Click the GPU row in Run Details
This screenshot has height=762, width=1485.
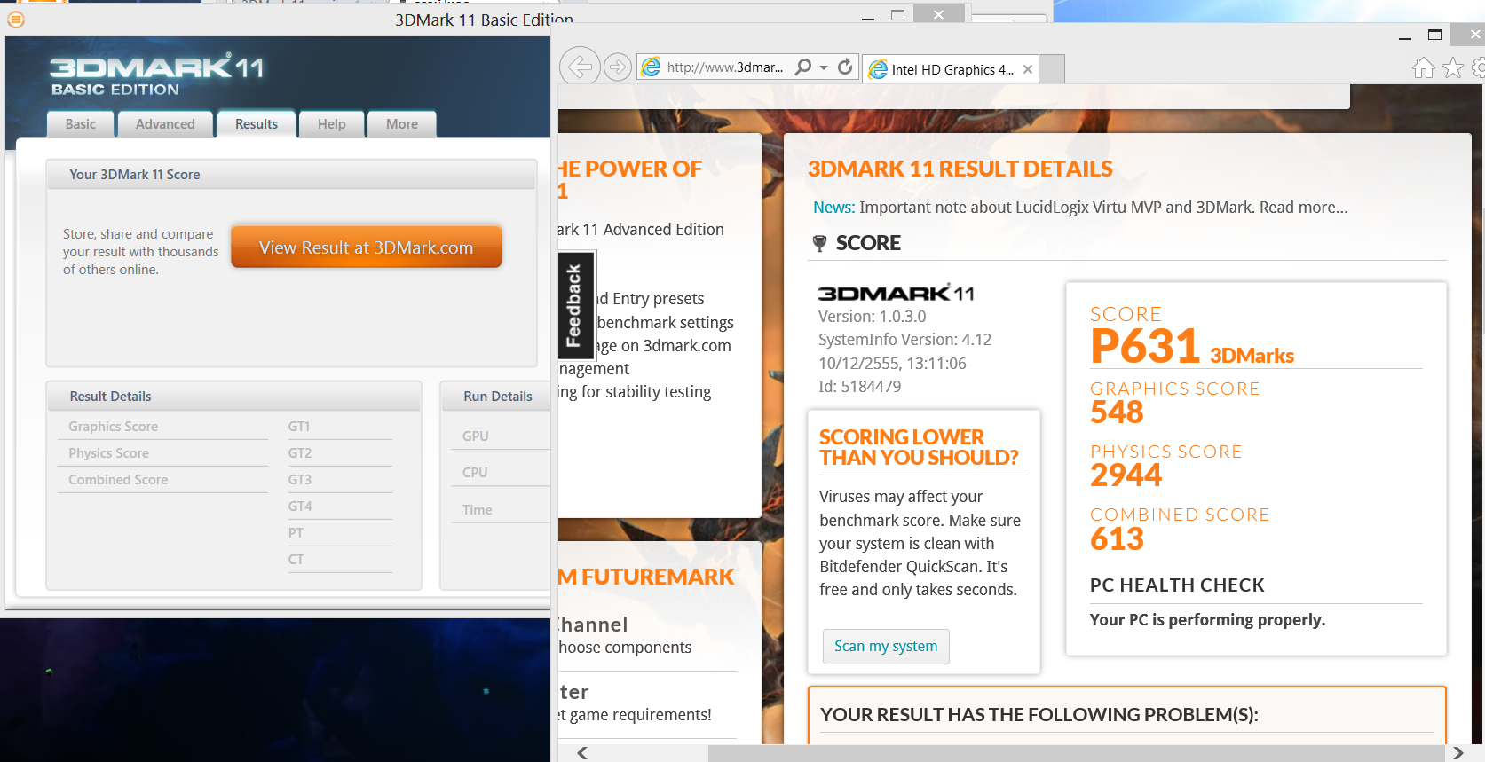(502, 436)
